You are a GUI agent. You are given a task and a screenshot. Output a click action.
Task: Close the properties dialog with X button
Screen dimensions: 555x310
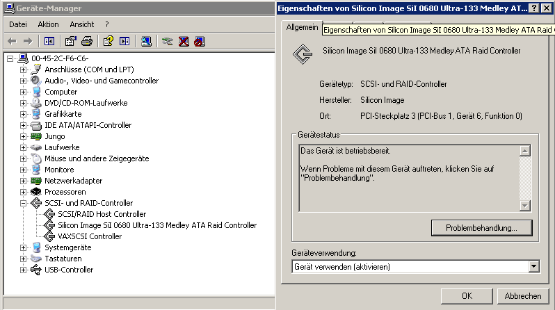(547, 8)
